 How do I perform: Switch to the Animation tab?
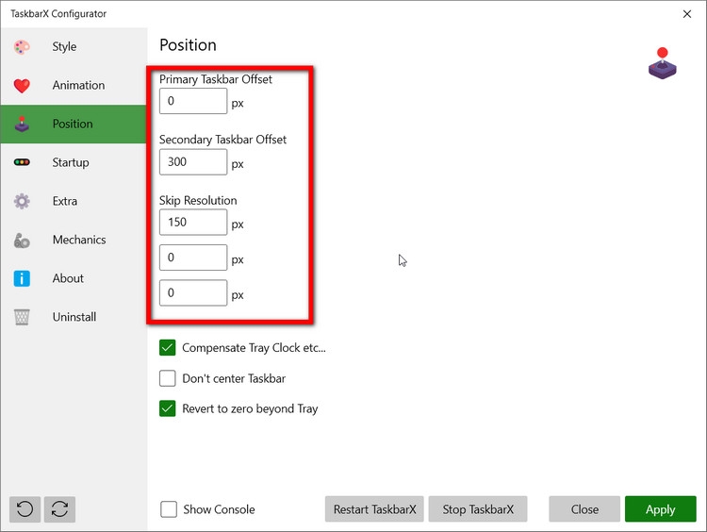point(78,85)
